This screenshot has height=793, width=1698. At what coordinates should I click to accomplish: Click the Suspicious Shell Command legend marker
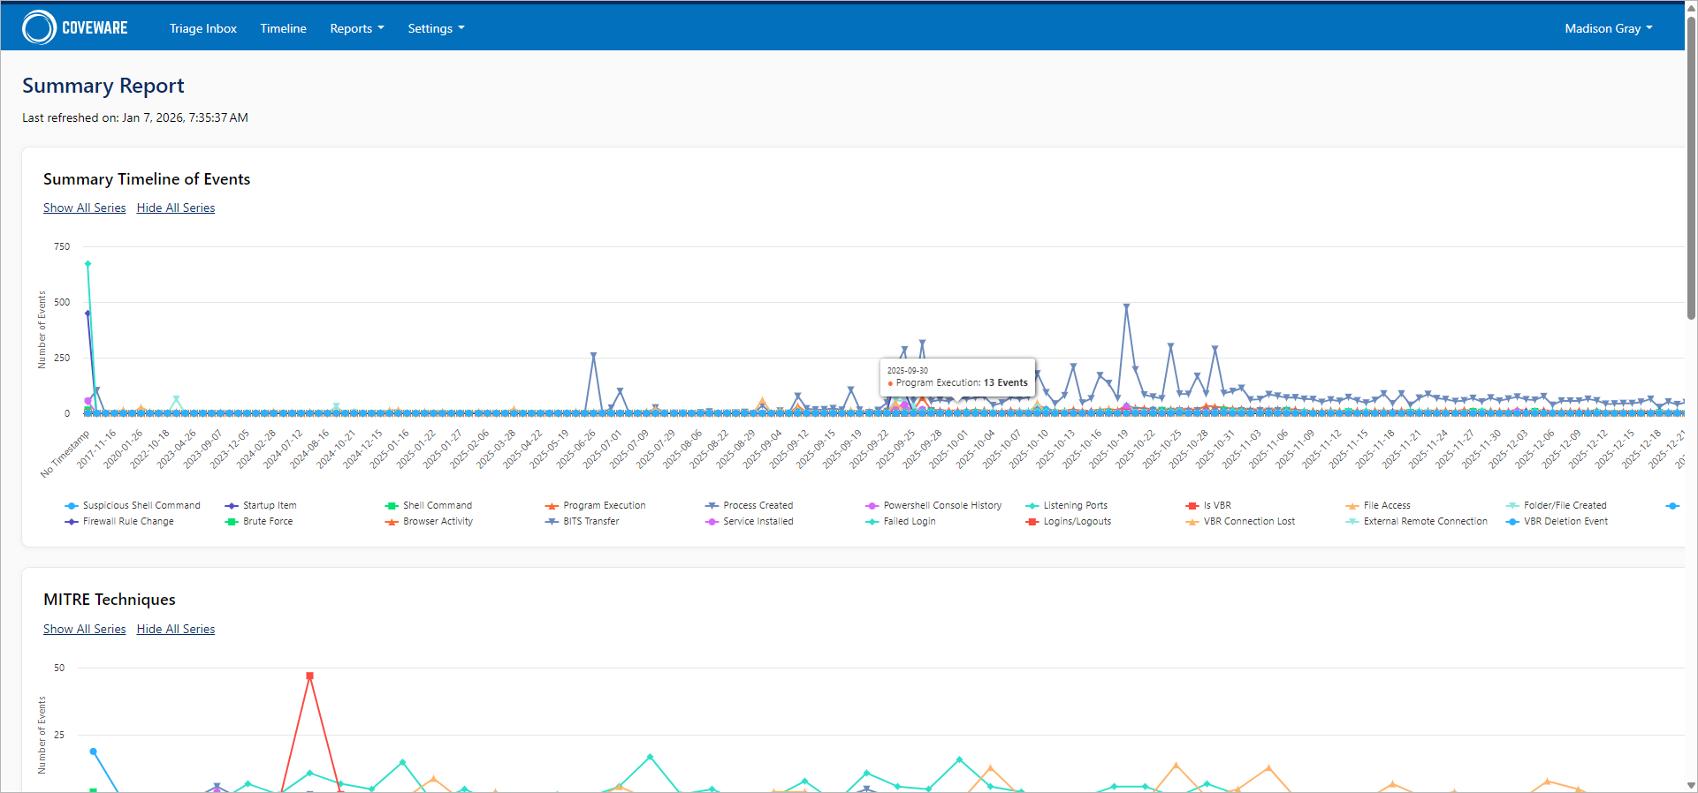72,506
